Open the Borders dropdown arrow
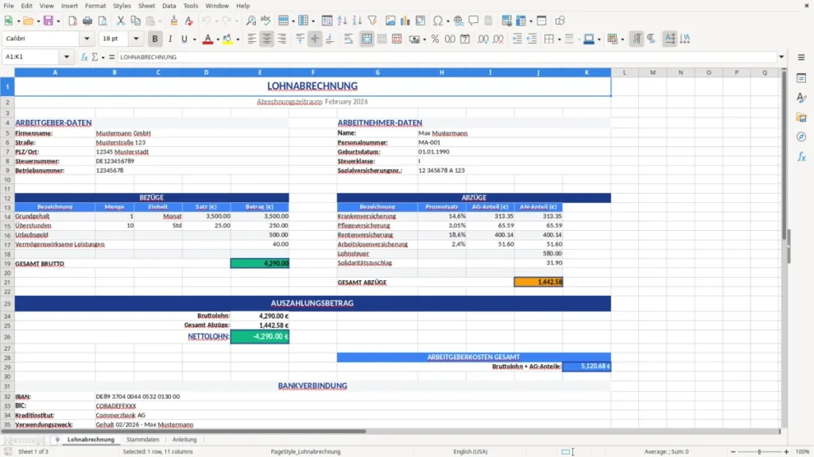The height and width of the screenshot is (457, 814). pos(559,40)
